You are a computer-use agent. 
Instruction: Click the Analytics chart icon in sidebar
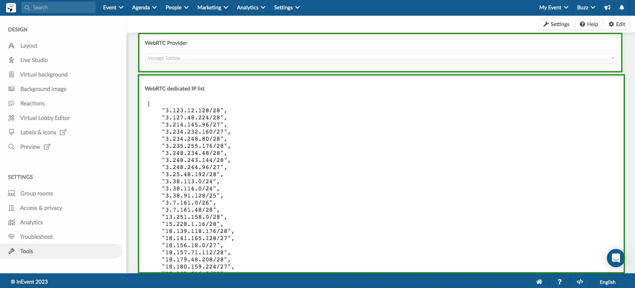11,222
